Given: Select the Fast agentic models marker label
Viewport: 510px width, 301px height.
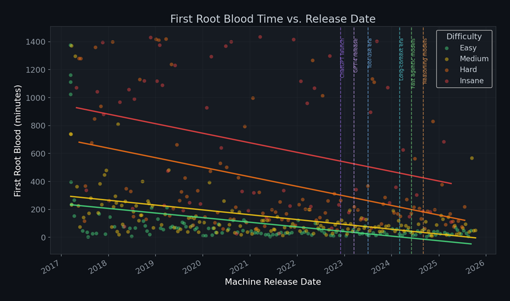Looking at the screenshot, I should pyautogui.click(x=414, y=63).
